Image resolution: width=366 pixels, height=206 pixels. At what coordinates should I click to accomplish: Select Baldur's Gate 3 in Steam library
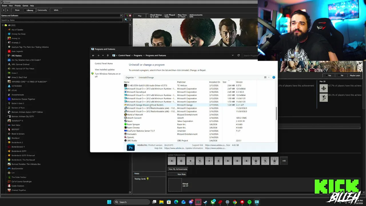coord(18,103)
